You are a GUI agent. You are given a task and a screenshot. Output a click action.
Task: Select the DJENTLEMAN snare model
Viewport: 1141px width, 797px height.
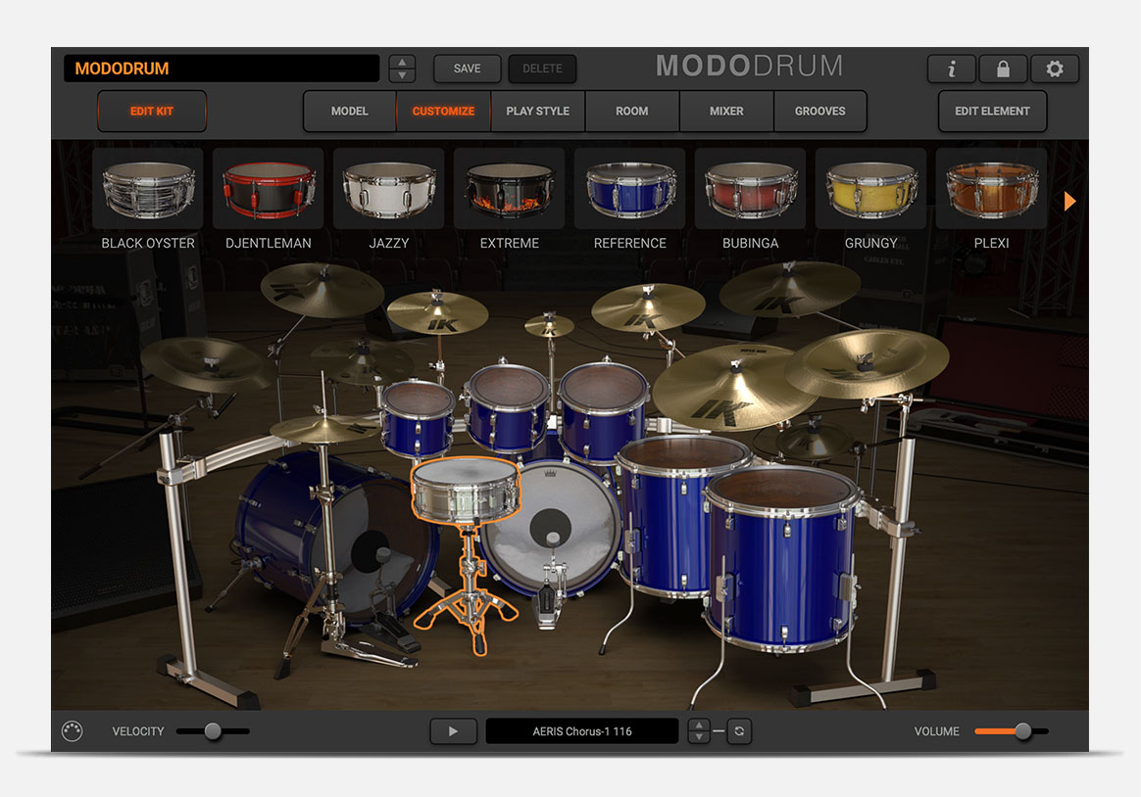[268, 188]
